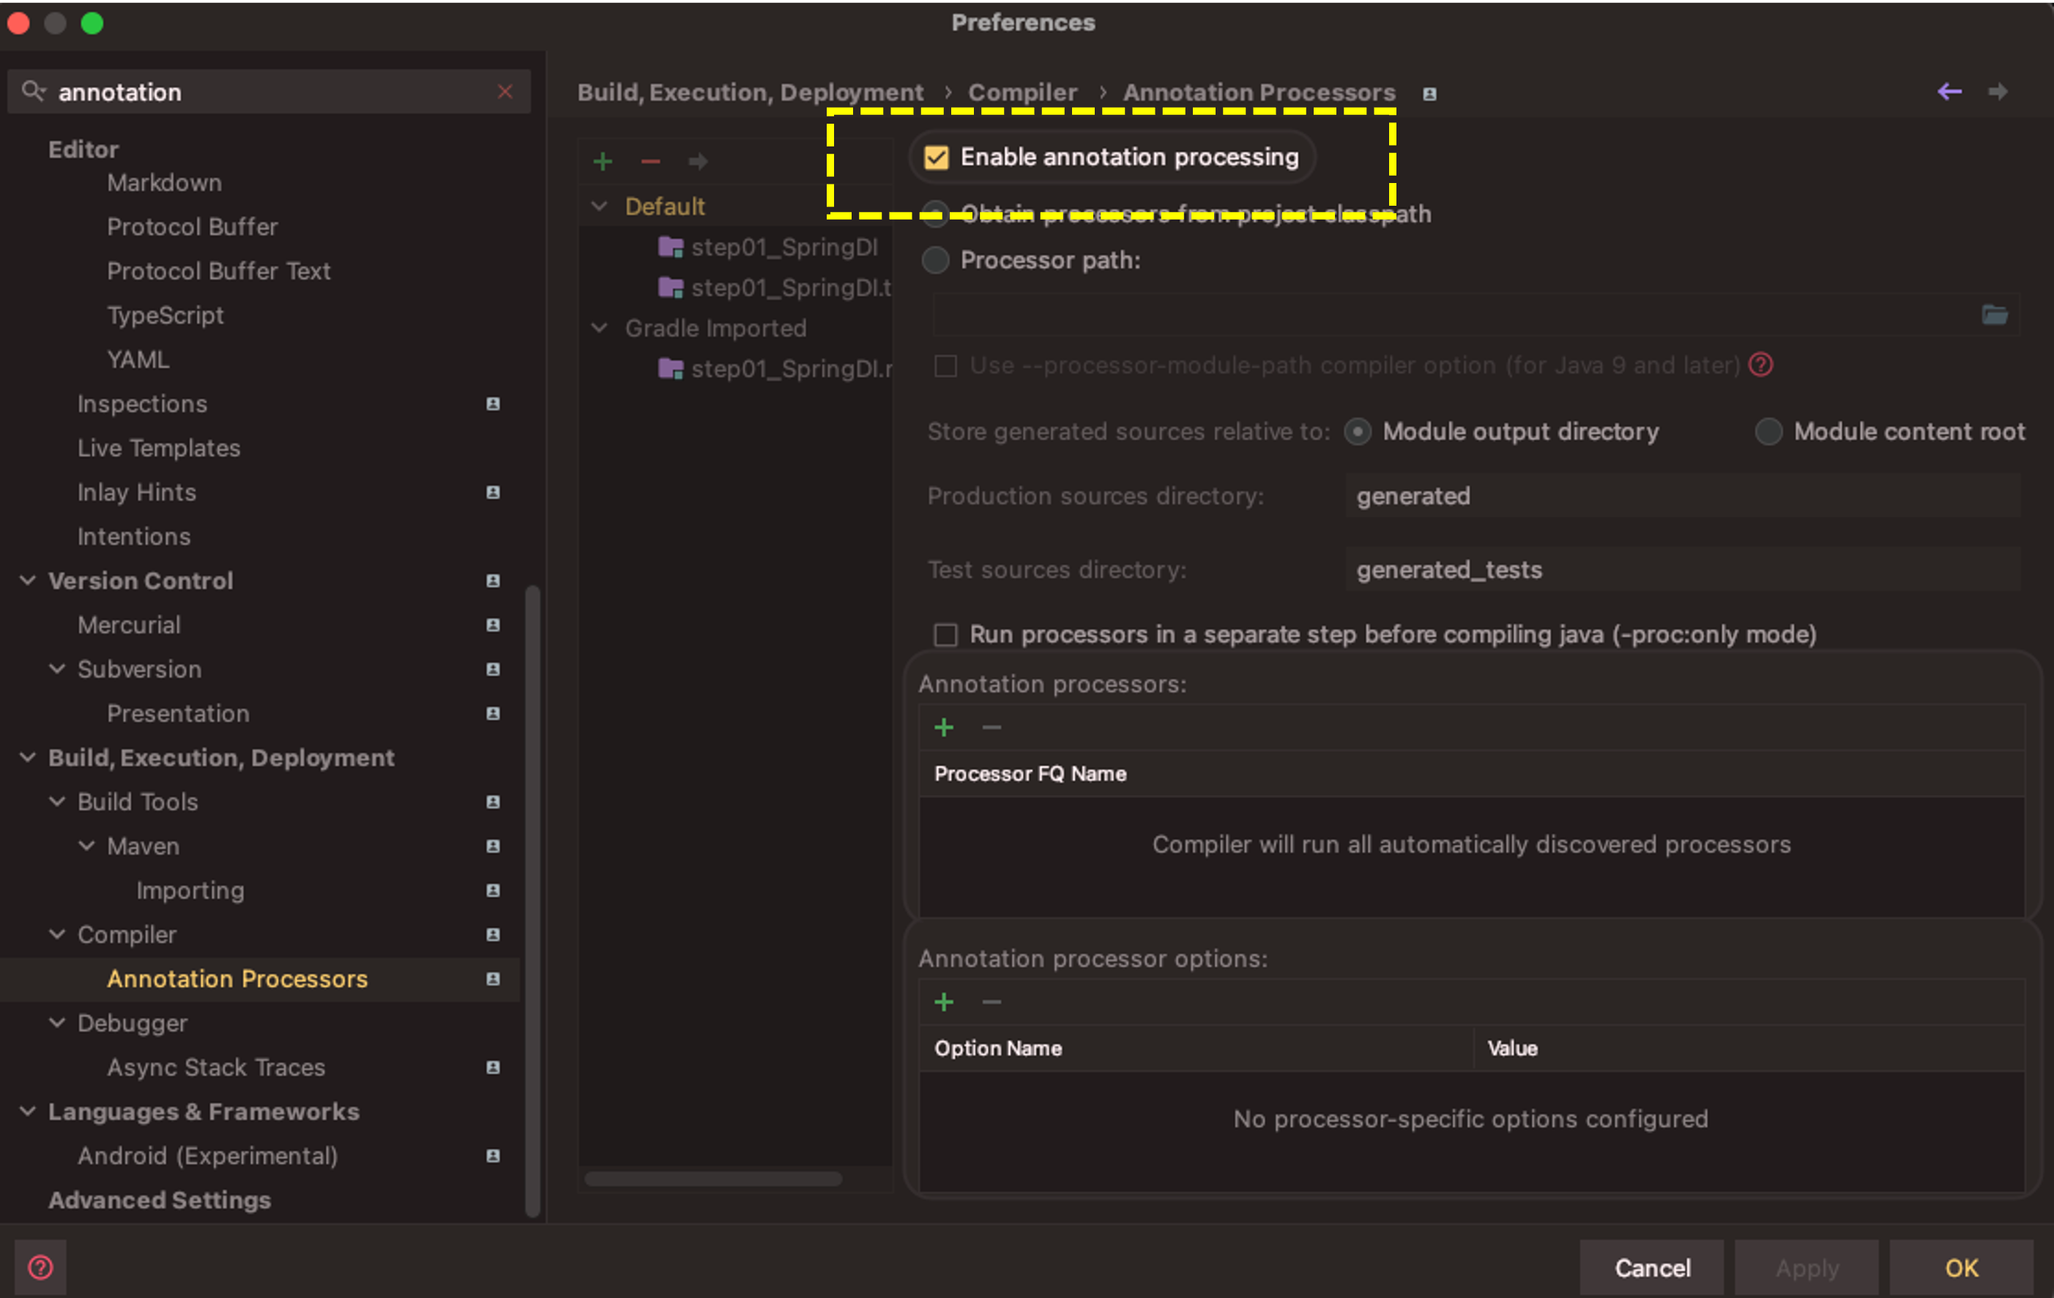Click the red remove profile minus icon
Screen dimensions: 2054x1298
(650, 161)
